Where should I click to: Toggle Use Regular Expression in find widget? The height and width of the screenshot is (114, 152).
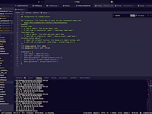pos(136,16)
